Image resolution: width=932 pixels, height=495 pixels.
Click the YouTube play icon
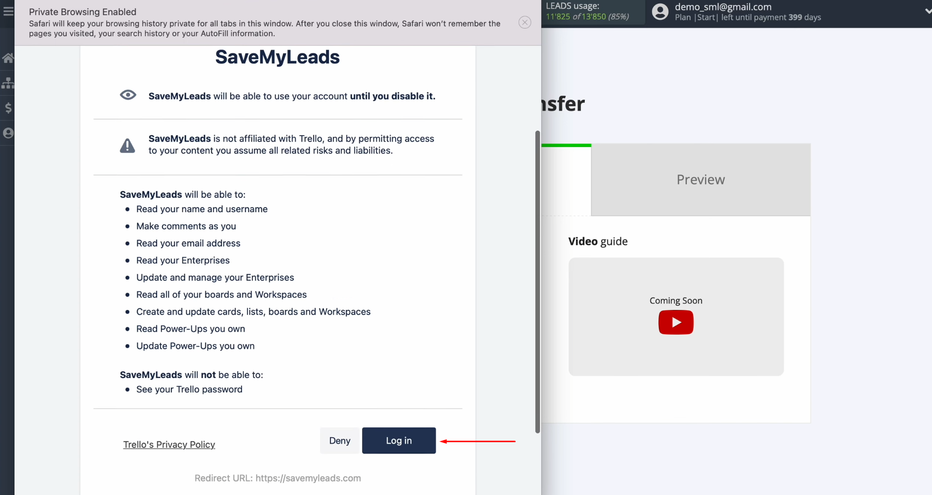tap(676, 322)
